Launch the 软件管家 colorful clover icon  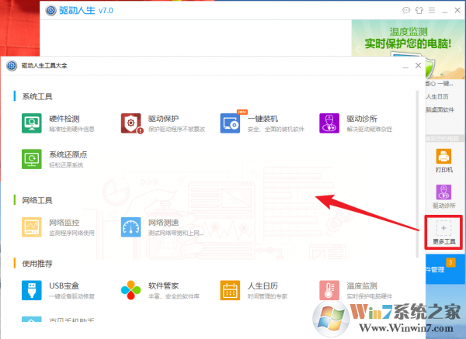130,290
